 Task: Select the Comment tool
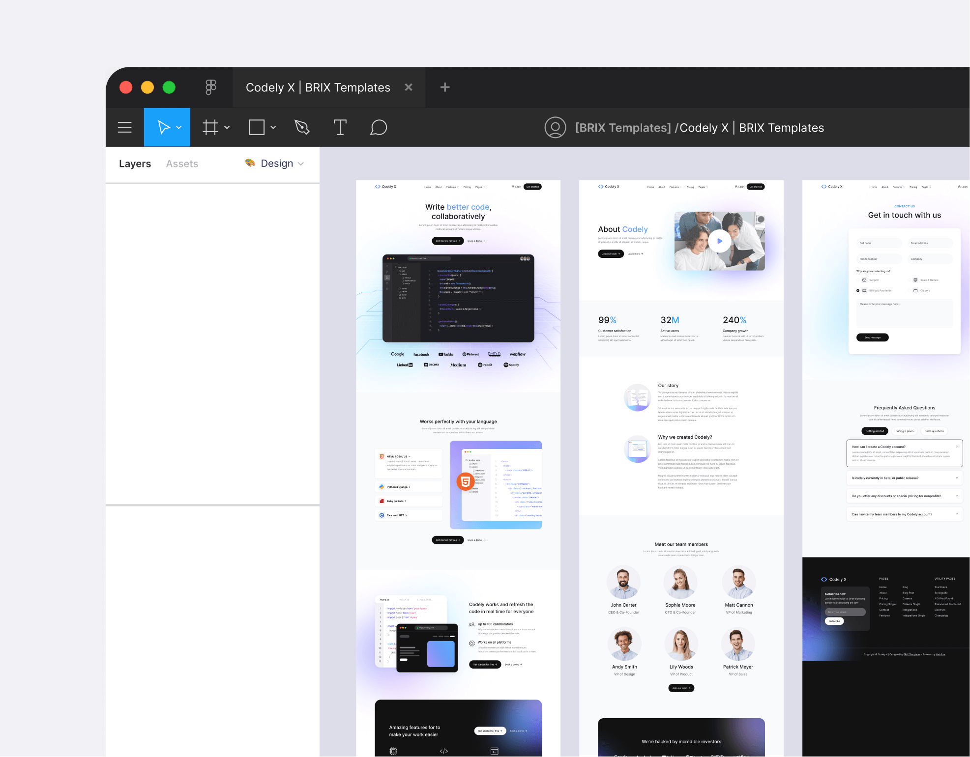tap(378, 128)
